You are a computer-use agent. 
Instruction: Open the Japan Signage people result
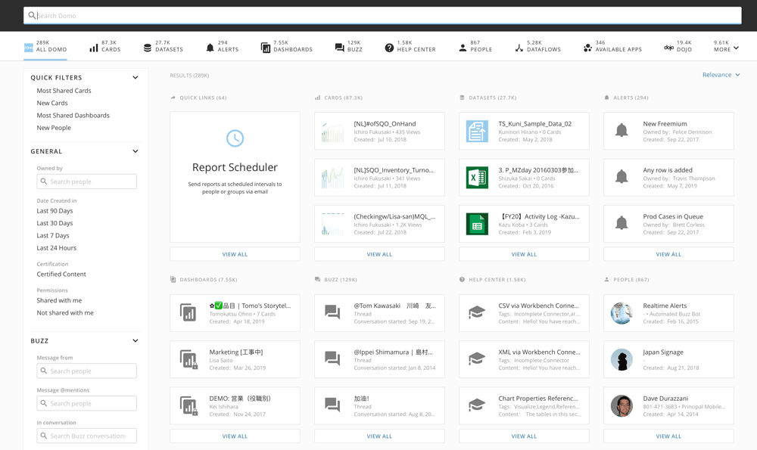coord(668,359)
